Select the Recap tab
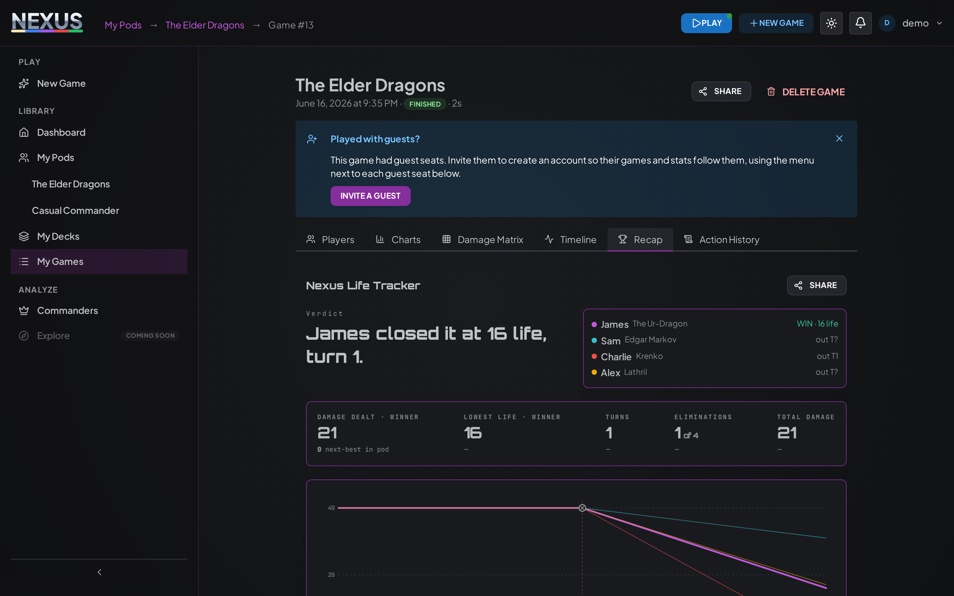The width and height of the screenshot is (954, 596). pyautogui.click(x=640, y=240)
